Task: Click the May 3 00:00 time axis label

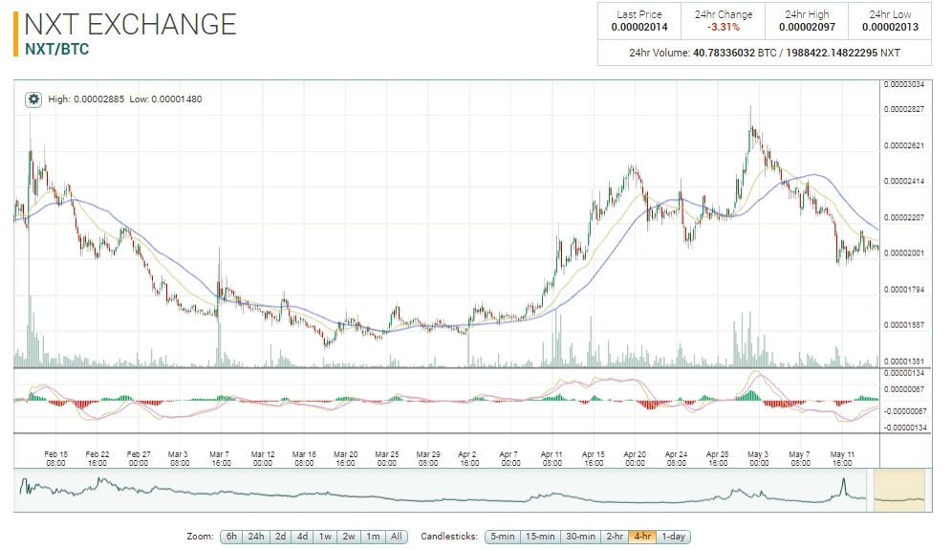Action: [x=758, y=458]
